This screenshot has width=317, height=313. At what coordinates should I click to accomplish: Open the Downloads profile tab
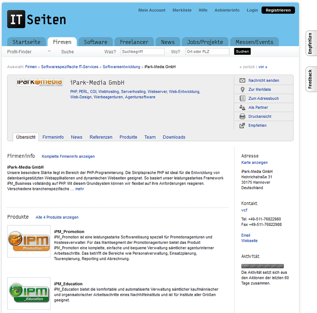click(174, 137)
